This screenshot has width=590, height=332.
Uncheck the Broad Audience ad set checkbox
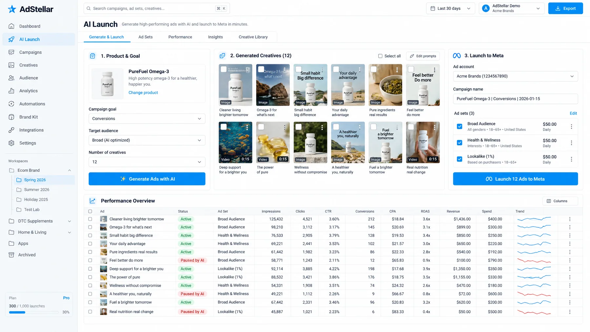(460, 127)
